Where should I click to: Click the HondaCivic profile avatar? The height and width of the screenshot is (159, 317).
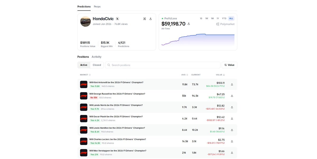coord(86,21)
